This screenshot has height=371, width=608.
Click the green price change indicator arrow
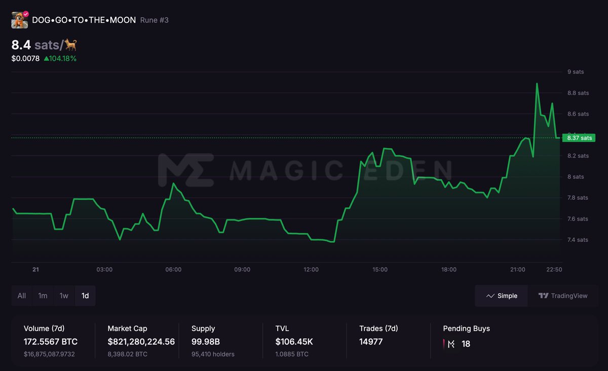(47, 58)
